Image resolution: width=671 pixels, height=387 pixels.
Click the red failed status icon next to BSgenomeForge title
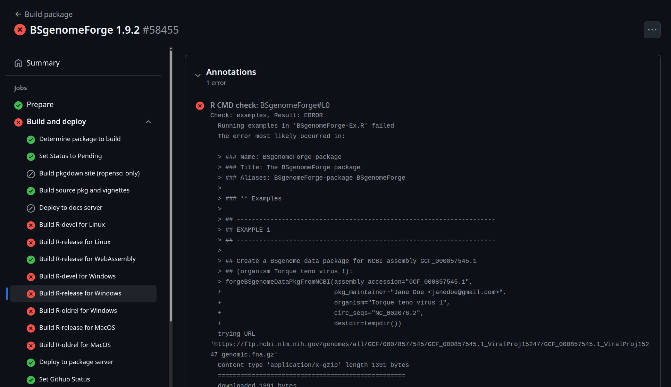pos(20,30)
